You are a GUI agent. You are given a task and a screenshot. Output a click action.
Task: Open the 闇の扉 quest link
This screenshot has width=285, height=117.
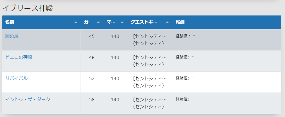(x=12, y=36)
